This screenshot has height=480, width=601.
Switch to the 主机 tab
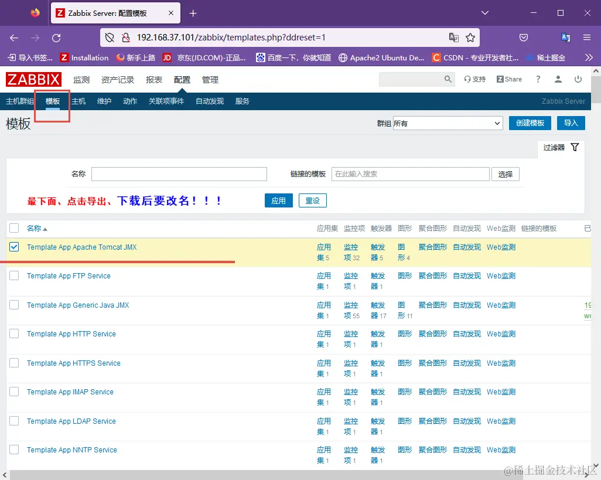[78, 101]
